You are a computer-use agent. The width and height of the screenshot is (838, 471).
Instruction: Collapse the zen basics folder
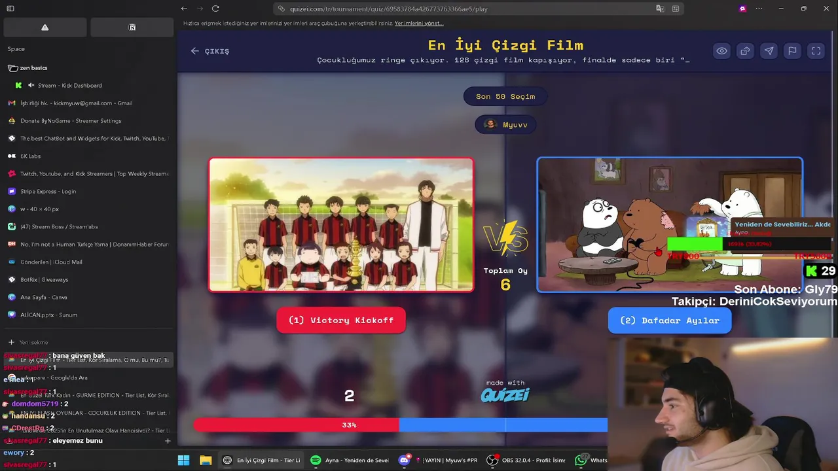(x=27, y=68)
